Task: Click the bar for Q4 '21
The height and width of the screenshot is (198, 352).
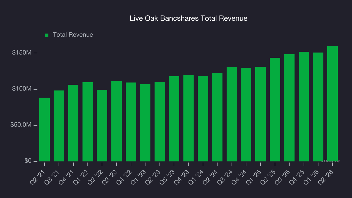Action: 73,123
